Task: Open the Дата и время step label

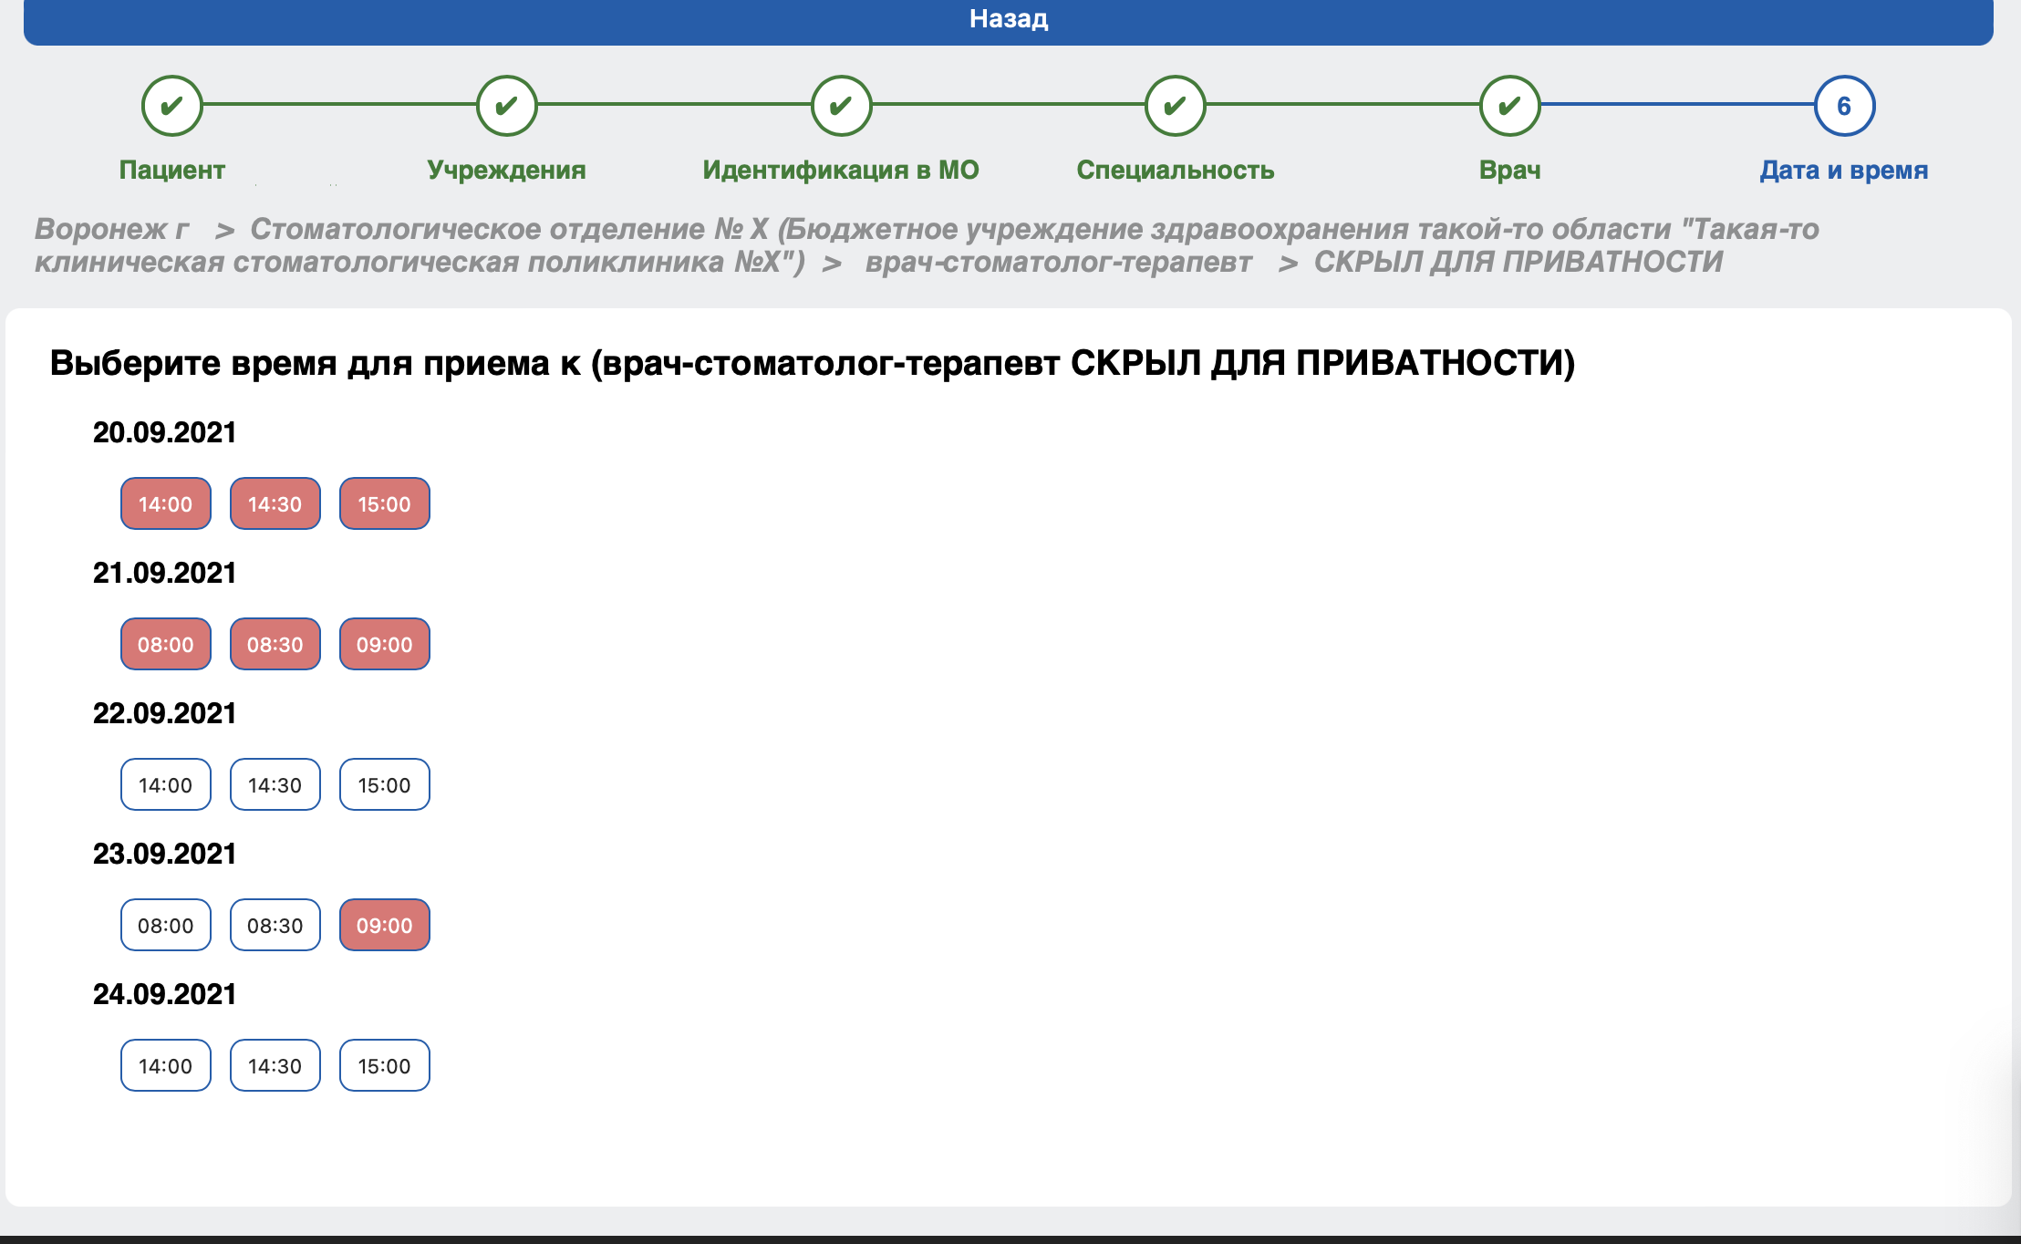Action: (1843, 171)
